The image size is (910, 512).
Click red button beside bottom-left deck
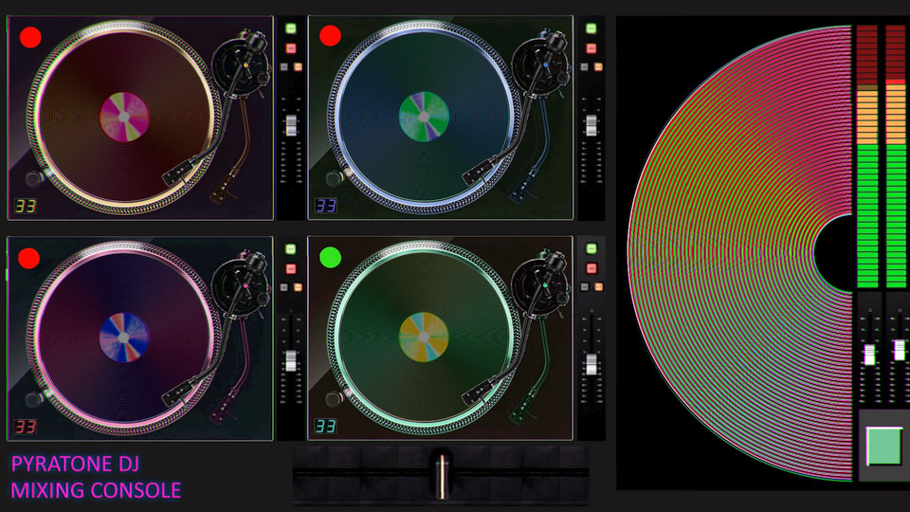click(291, 268)
